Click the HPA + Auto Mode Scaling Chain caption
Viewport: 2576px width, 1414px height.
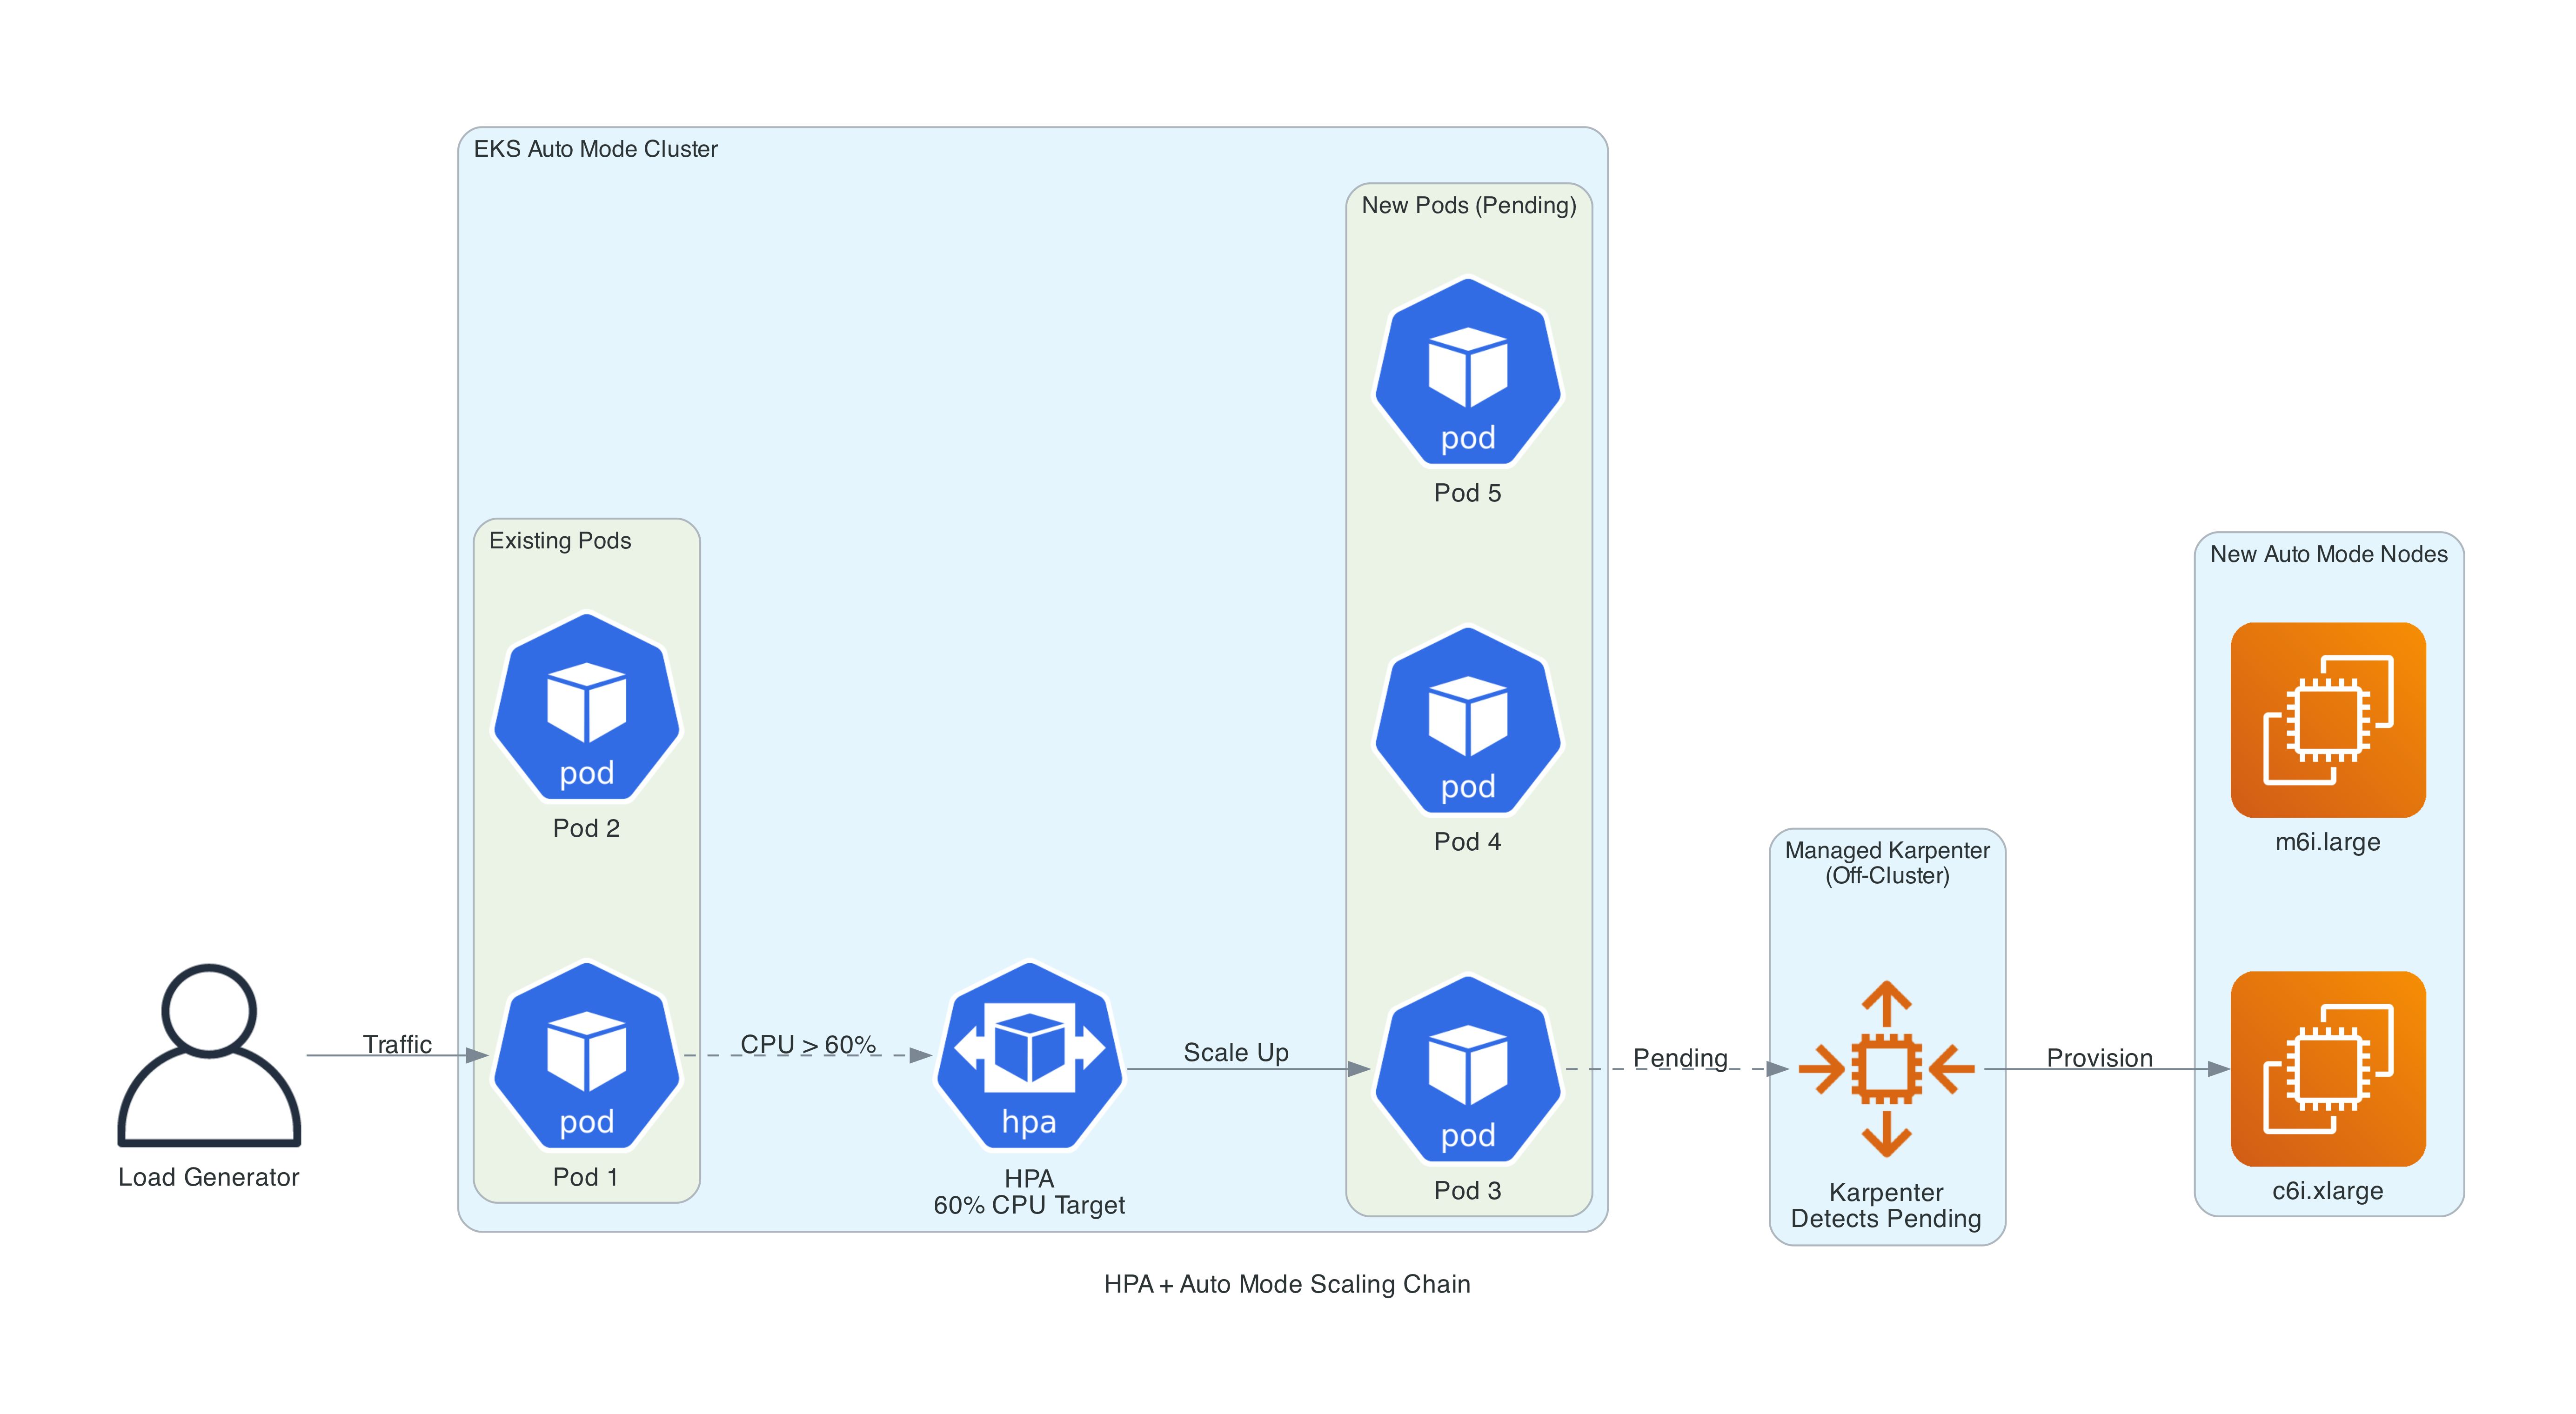click(x=1287, y=1284)
